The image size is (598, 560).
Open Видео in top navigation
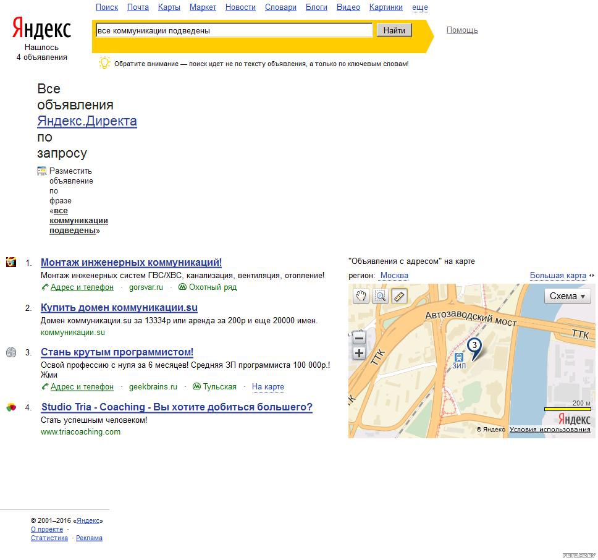click(348, 7)
